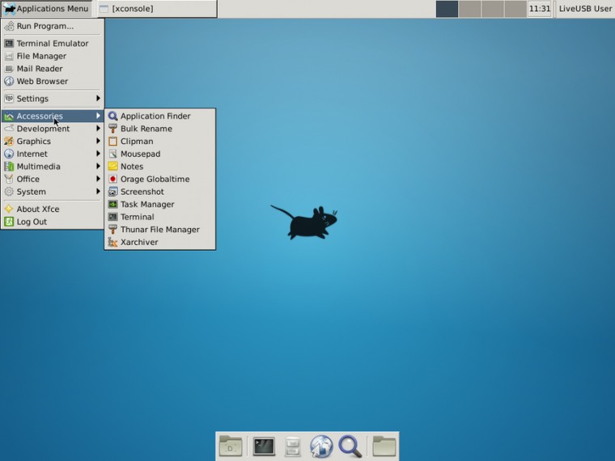Click the Screenshot tool icon
Screen dimensions: 615x461
113,192
